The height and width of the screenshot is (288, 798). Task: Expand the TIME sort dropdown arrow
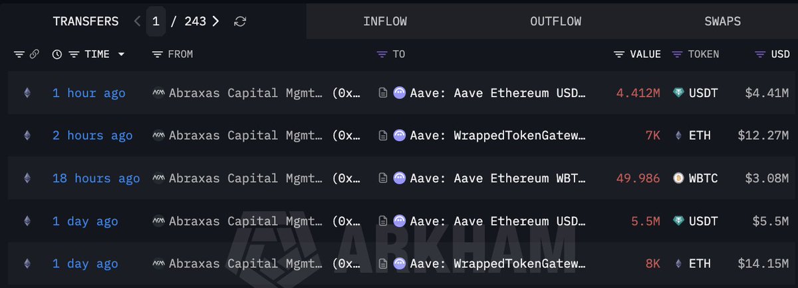click(x=121, y=55)
